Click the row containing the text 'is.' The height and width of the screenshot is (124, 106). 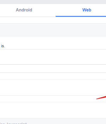click(53, 43)
